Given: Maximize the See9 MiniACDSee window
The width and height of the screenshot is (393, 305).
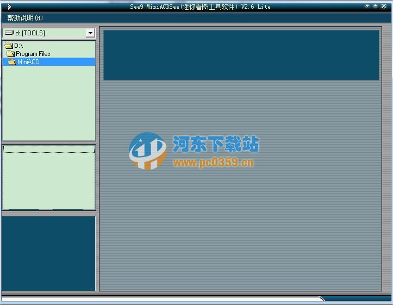Looking at the screenshot, I should tap(375, 6).
